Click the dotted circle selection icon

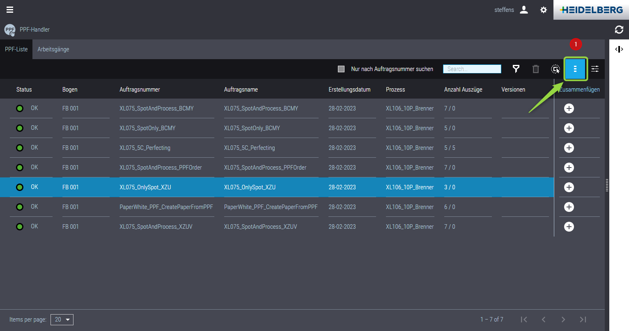556,69
